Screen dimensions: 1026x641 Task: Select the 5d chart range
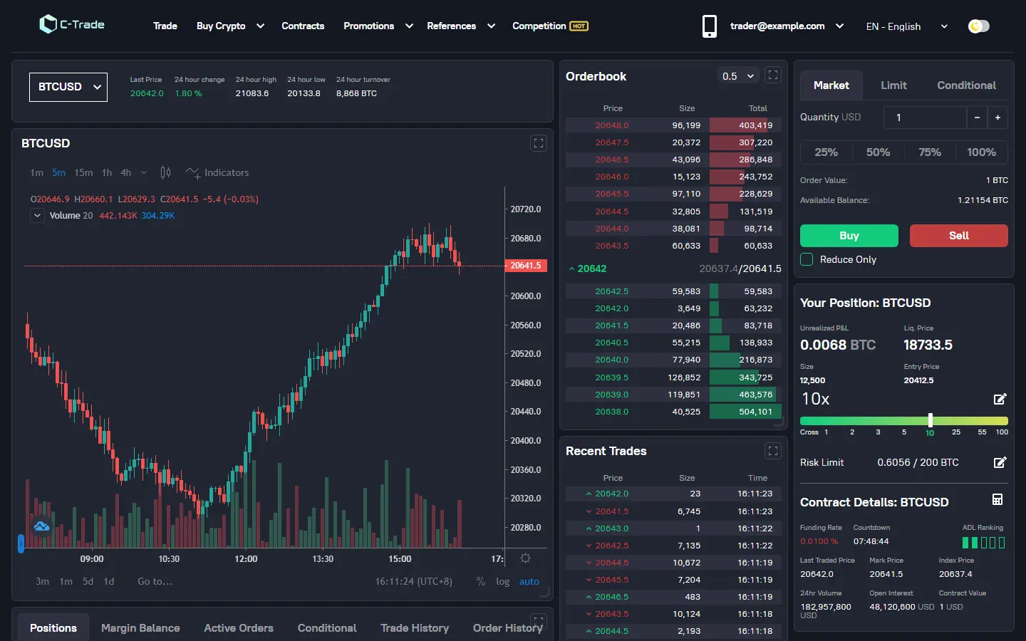click(88, 581)
